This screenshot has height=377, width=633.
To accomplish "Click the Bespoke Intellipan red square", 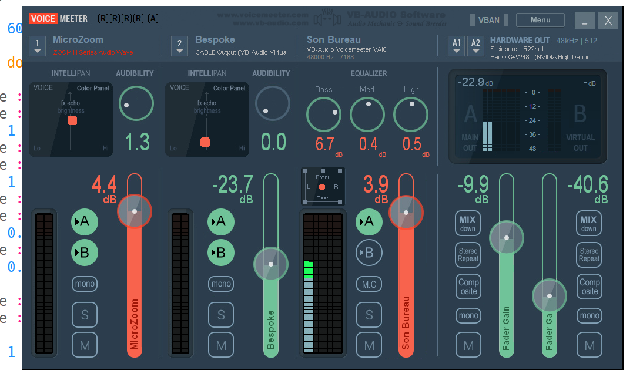I will coord(205,142).
